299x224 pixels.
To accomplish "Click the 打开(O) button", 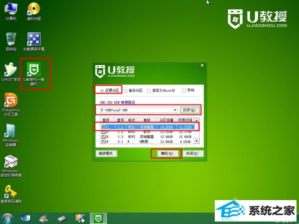I will pos(190,110).
